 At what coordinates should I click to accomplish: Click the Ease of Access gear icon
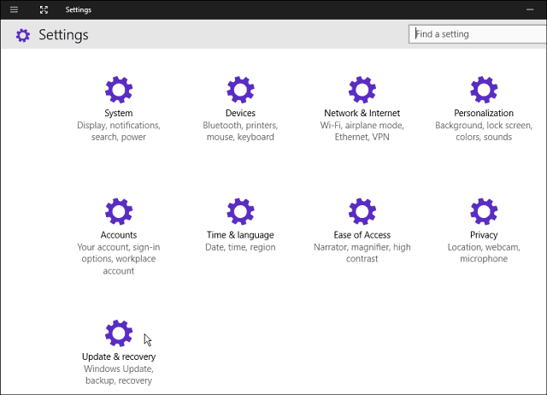(362, 211)
